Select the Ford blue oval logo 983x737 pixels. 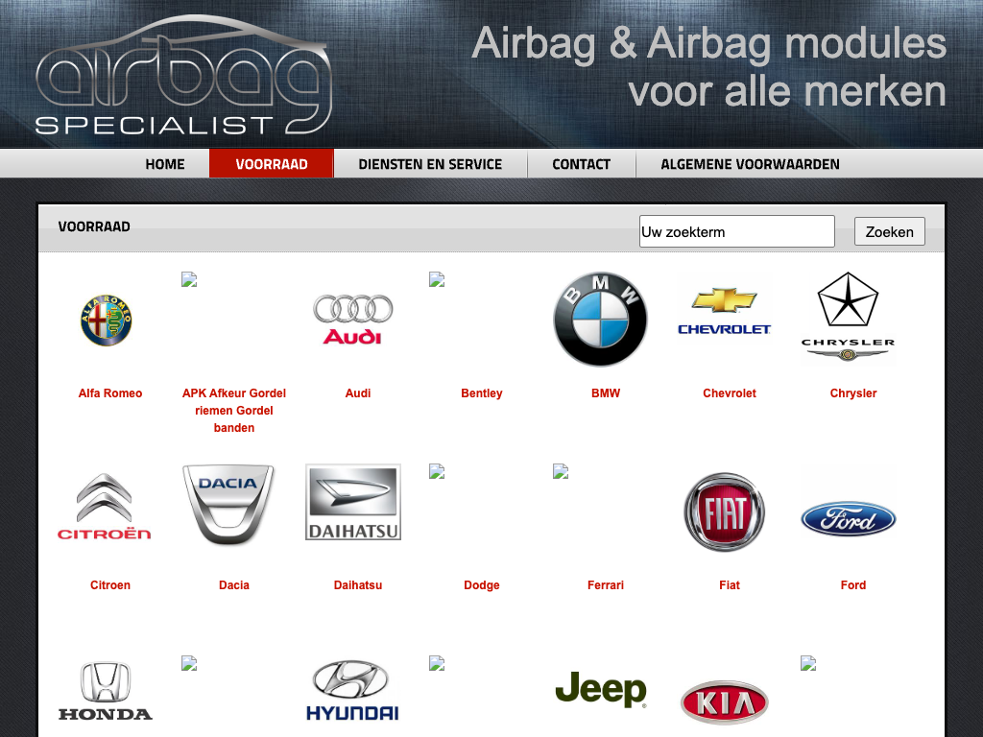[x=848, y=519]
